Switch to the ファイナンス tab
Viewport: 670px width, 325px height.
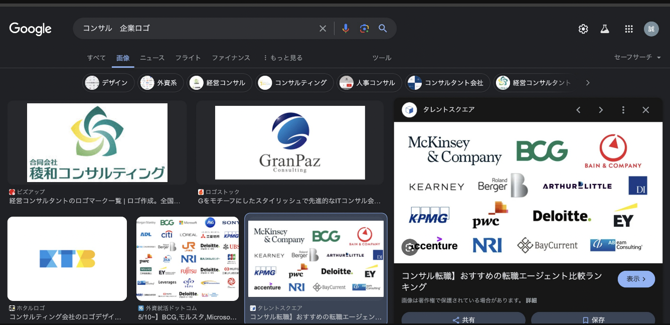(231, 58)
